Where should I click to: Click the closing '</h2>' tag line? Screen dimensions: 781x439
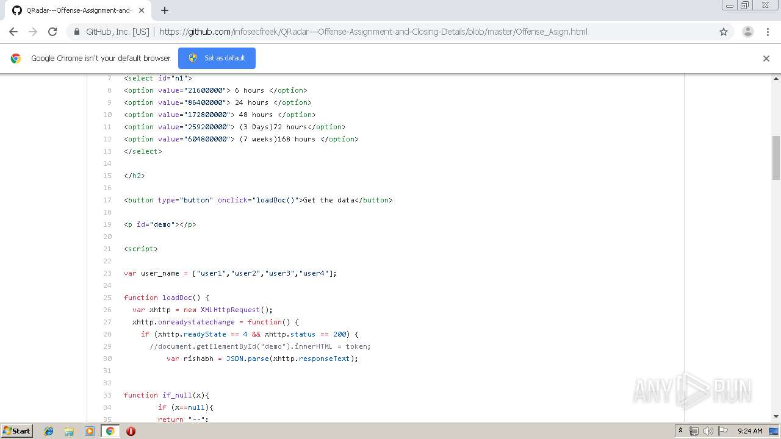pyautogui.click(x=134, y=176)
